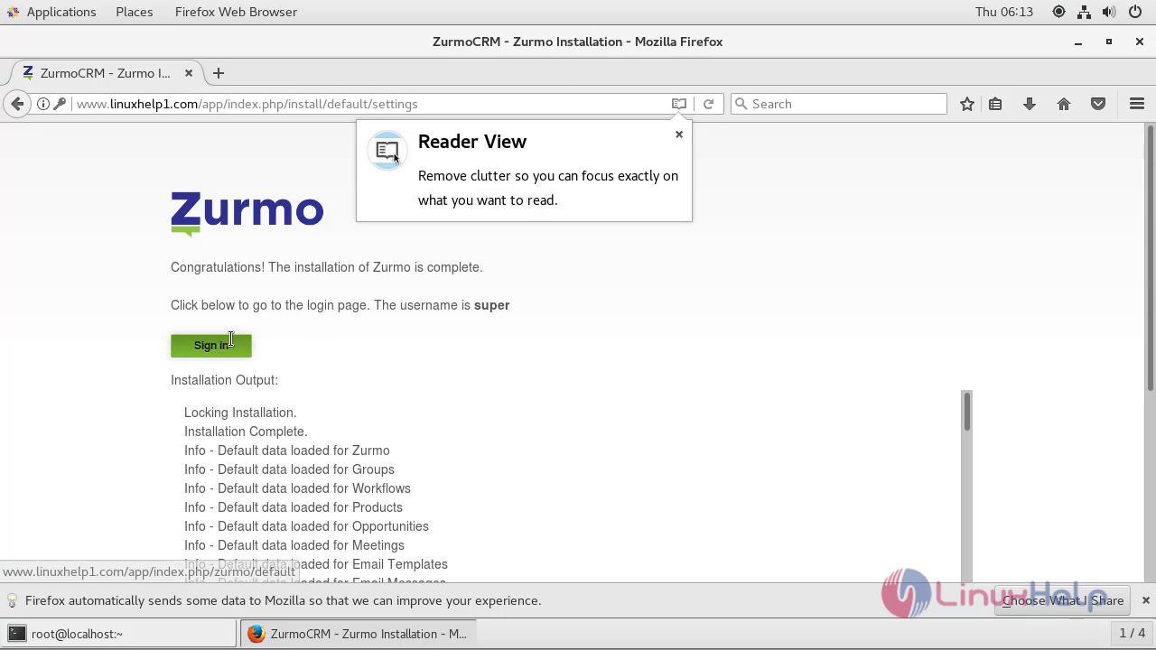
Task: Open site information icon in address bar
Action: [42, 104]
